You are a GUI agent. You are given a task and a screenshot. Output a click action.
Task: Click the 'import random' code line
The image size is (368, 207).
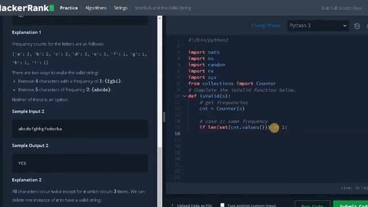206,65
